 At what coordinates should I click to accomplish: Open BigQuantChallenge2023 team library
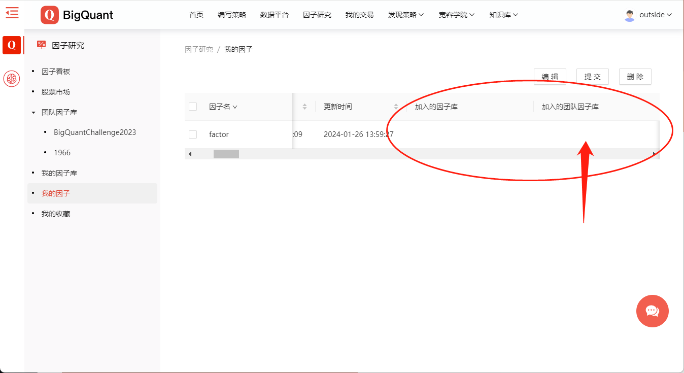[x=95, y=132]
